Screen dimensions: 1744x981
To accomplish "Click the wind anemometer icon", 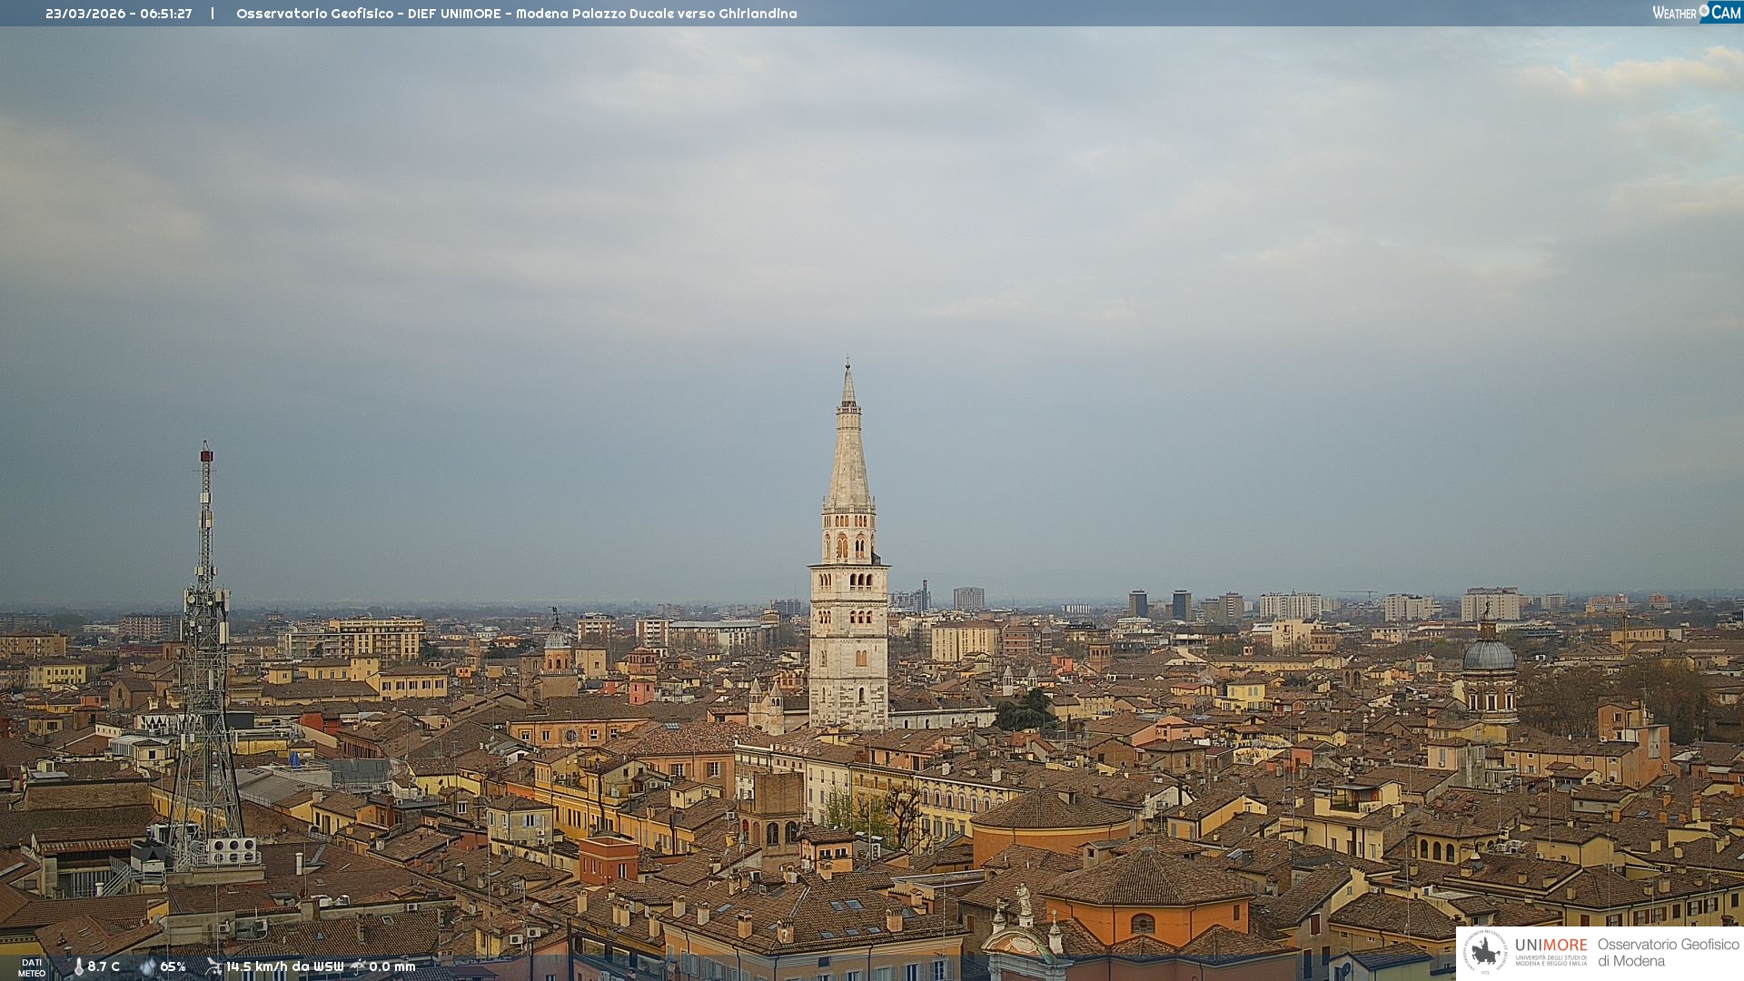I will coord(213,966).
